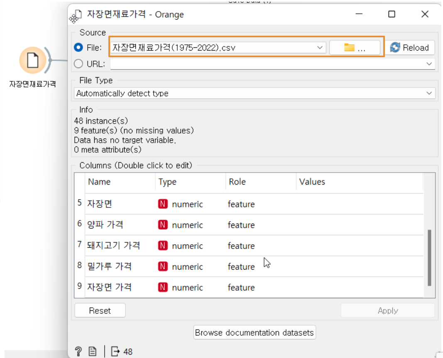
Task: Open the report document icon in status bar
Action: click(x=93, y=351)
